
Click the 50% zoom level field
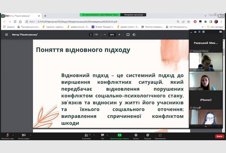click(112, 35)
